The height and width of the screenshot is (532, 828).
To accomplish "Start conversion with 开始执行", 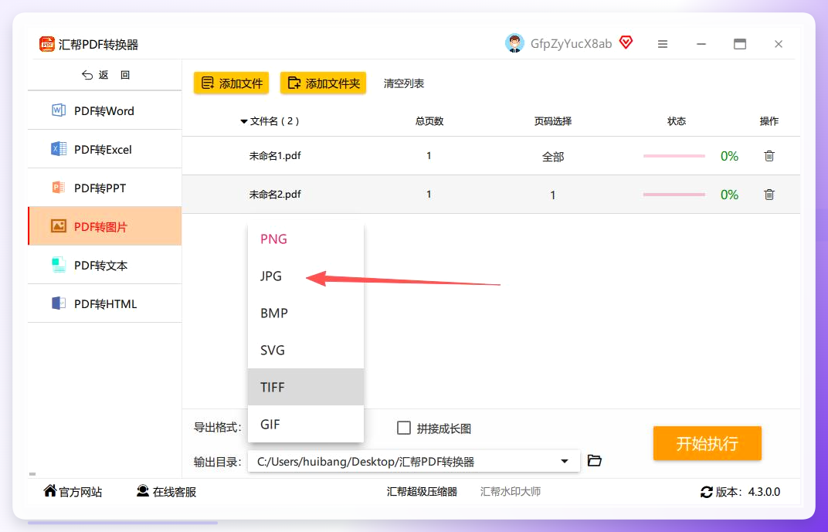I will click(707, 443).
